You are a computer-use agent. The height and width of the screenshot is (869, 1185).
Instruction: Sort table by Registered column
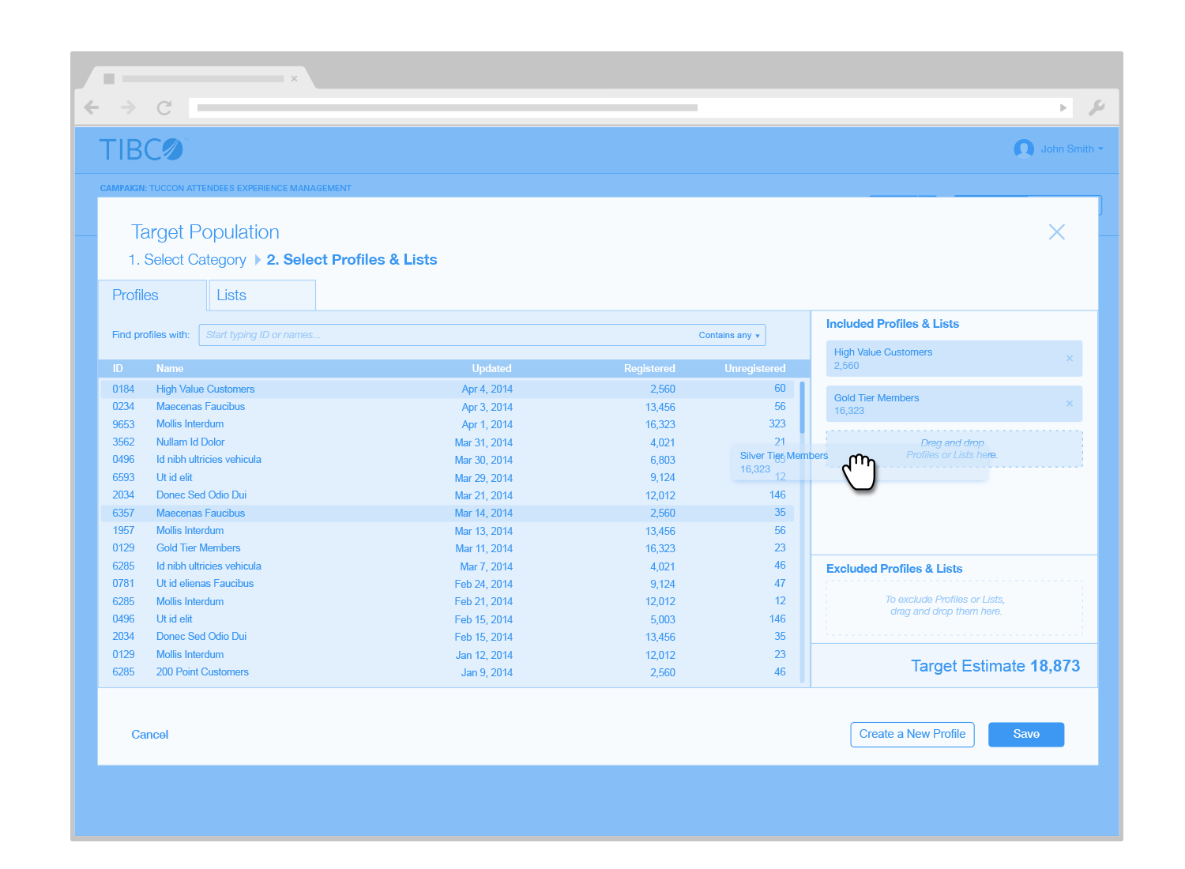(649, 368)
